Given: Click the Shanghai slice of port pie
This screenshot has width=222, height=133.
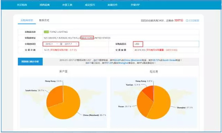Looking at the screenshot, I should click(161, 103).
